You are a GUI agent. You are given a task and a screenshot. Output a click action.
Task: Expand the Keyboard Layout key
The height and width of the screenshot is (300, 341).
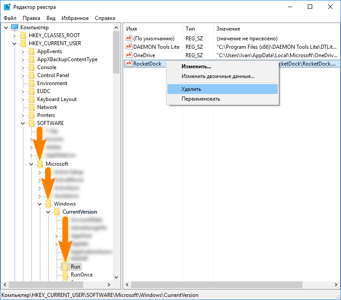[23, 100]
